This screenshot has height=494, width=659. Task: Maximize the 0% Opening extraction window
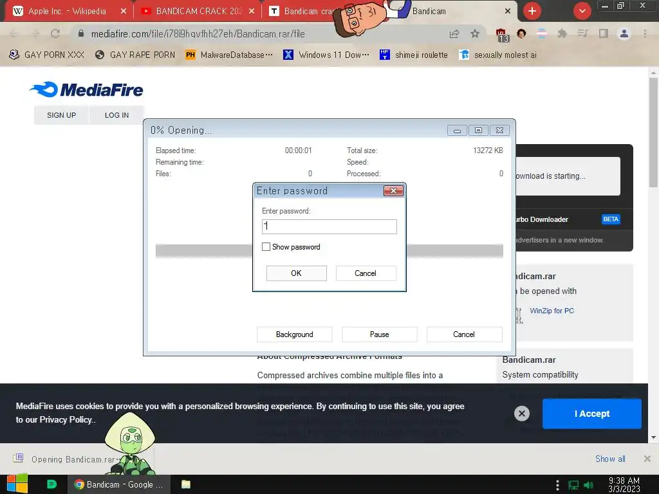[478, 131]
